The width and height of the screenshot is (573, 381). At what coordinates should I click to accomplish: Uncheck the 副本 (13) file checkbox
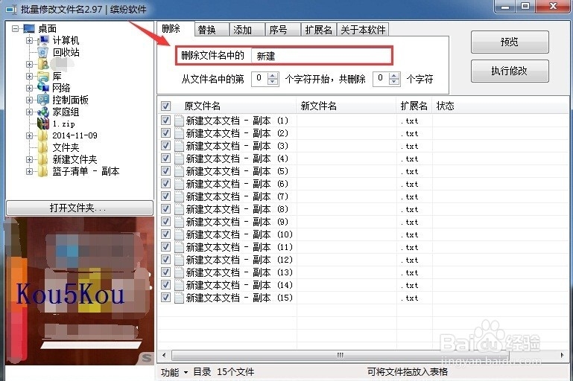[165, 272]
